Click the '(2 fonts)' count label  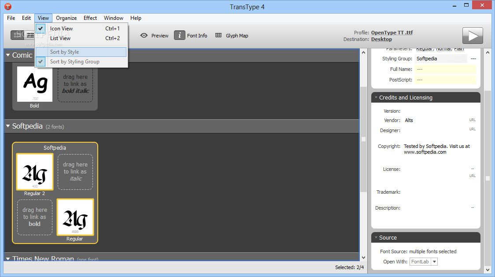coord(55,127)
